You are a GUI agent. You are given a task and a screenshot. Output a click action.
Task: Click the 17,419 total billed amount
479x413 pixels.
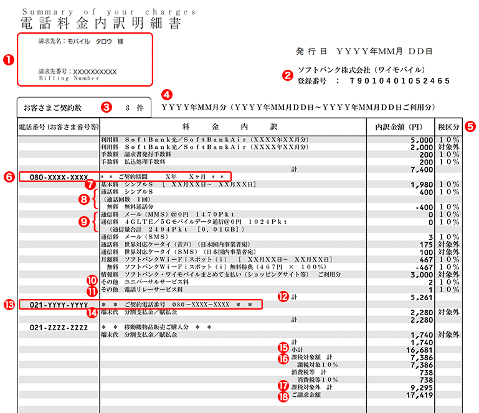click(x=419, y=396)
